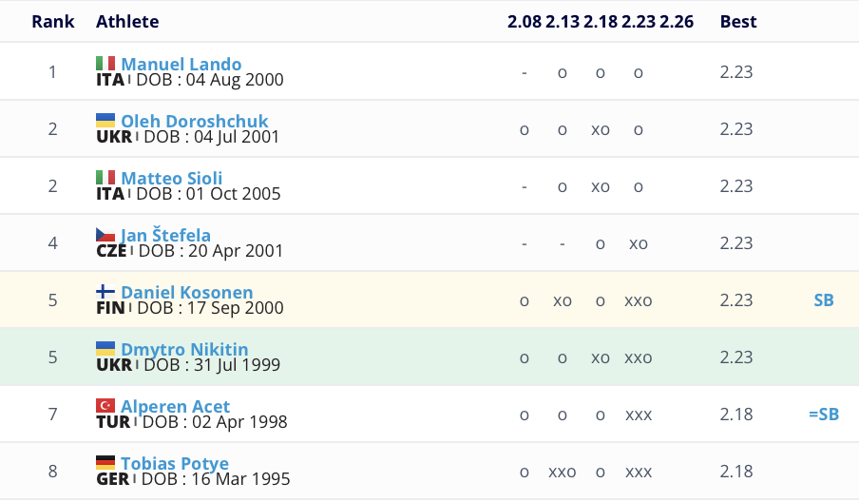This screenshot has width=859, height=502.
Task: Open Oleh Doroshchuk's athlete profile
Action: click(194, 122)
